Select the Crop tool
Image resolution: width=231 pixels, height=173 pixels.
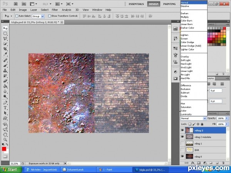(x=5, y=49)
